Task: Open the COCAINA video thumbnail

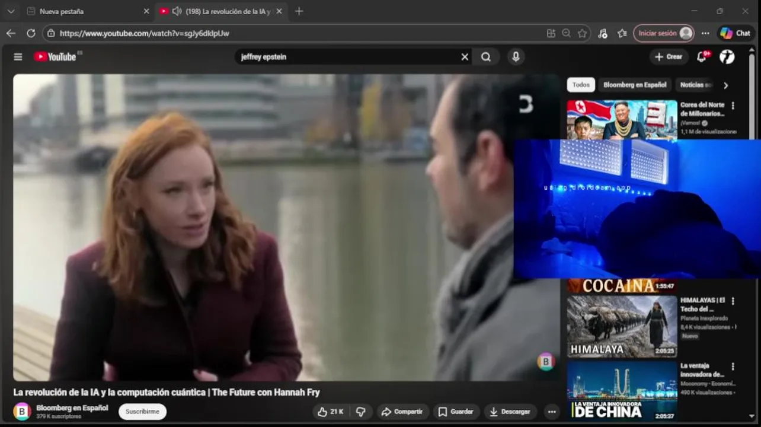Action: pyautogui.click(x=622, y=286)
